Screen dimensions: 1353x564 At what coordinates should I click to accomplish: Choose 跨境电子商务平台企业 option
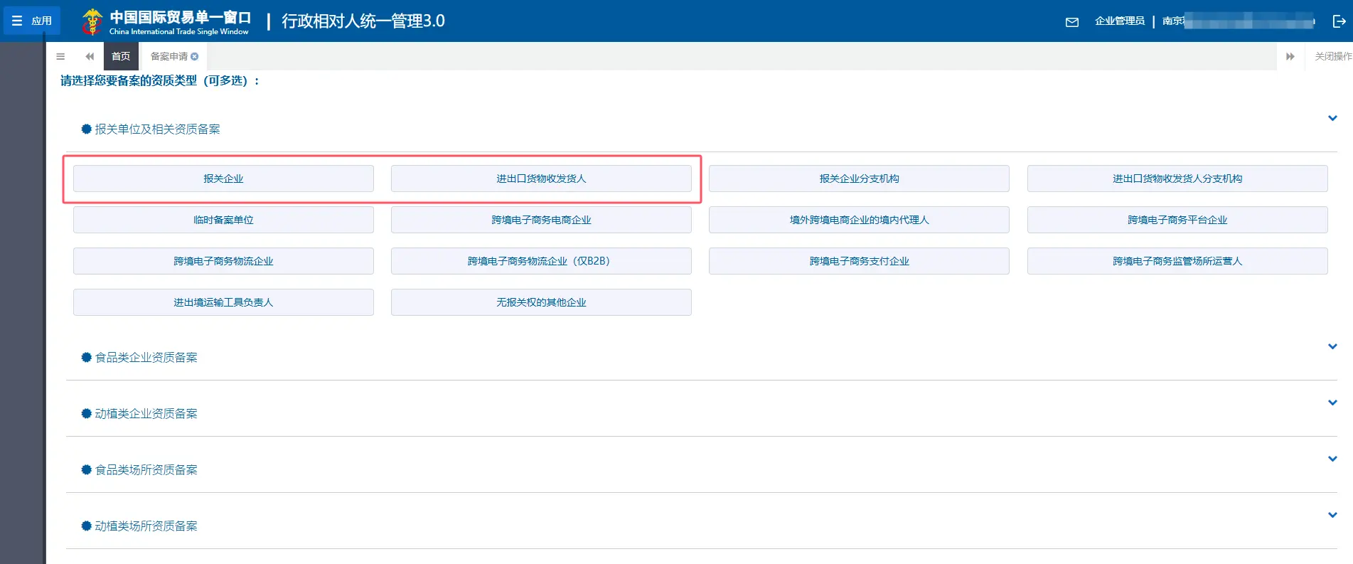1177,220
